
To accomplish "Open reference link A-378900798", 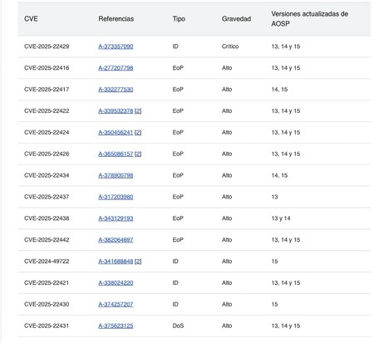I will point(116,175).
